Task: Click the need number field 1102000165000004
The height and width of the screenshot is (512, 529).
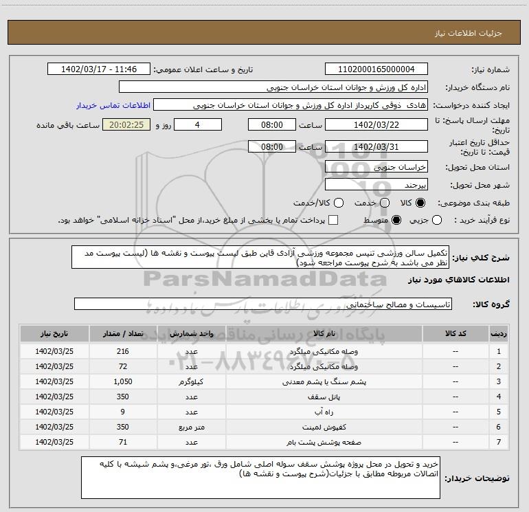Action: click(x=376, y=69)
